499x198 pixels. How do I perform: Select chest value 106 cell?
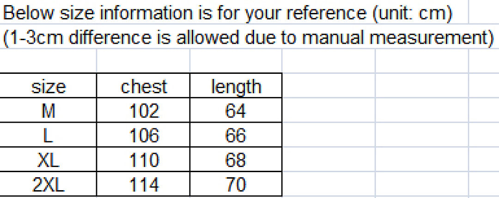(x=143, y=134)
